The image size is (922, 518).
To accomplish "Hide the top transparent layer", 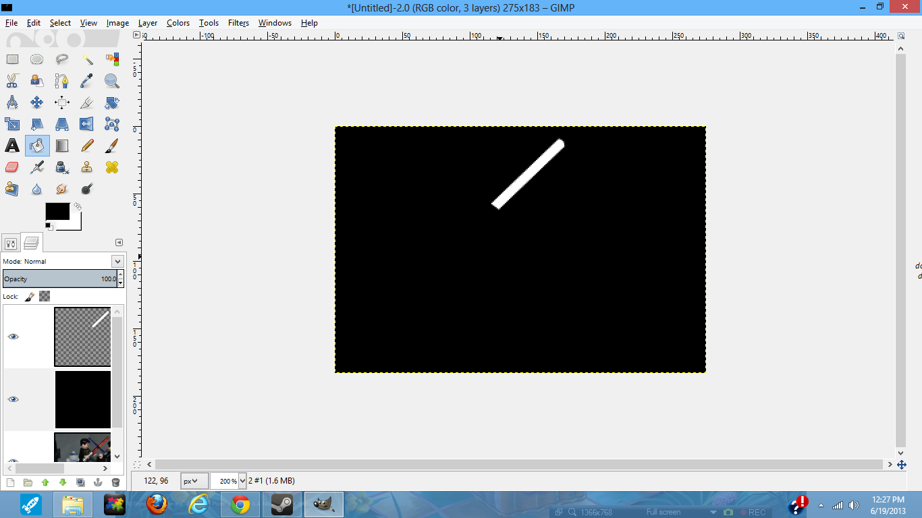I will pos(13,337).
